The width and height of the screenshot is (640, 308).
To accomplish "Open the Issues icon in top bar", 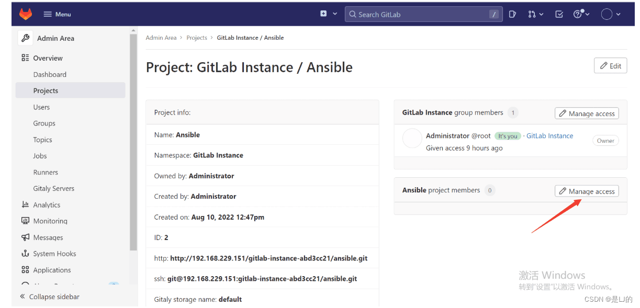I will point(513,14).
